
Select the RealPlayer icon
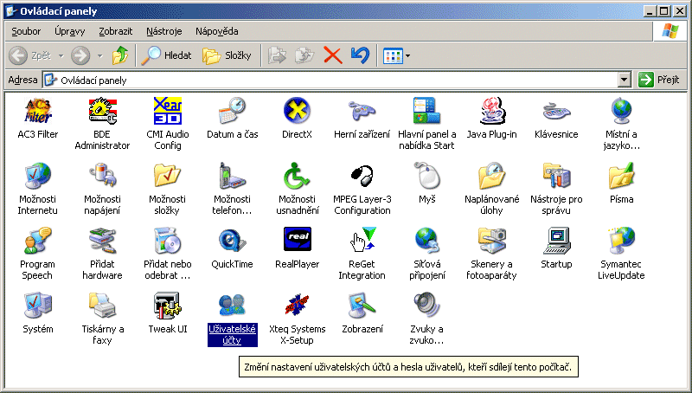297,240
